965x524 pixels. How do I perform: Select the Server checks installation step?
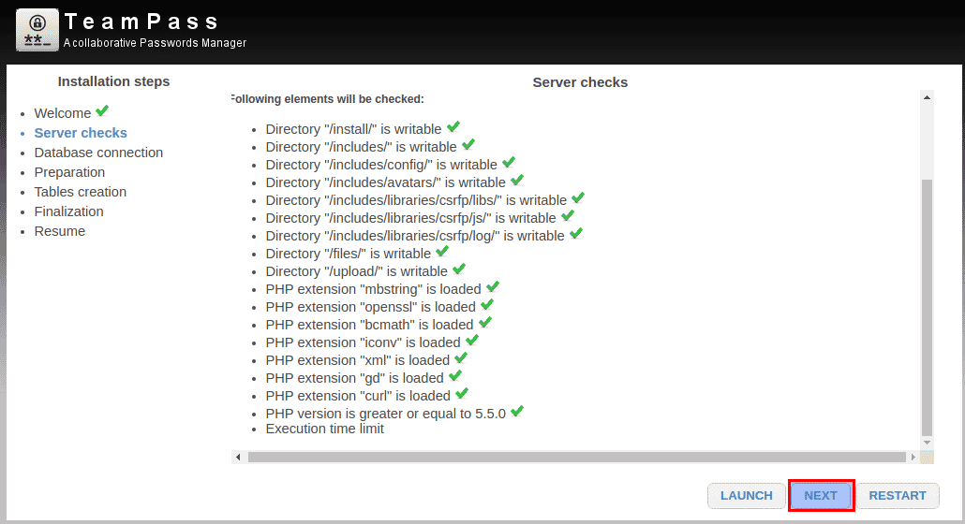point(81,133)
